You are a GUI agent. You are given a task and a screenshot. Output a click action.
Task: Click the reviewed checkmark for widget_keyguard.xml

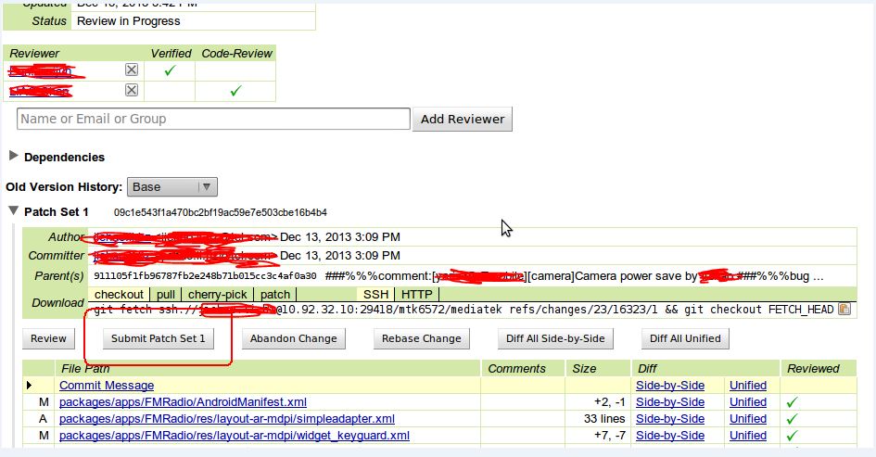(791, 436)
